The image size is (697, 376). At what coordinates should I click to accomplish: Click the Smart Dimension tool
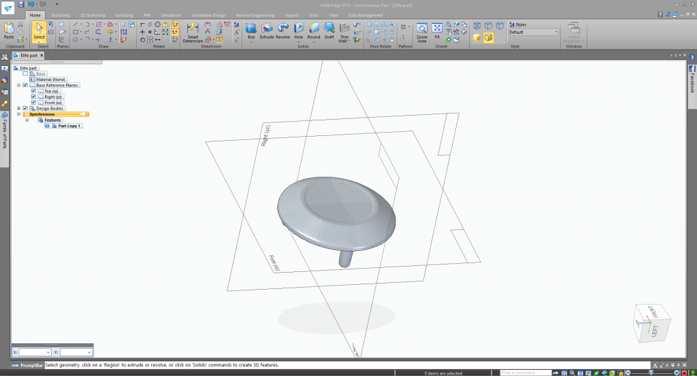tap(193, 32)
